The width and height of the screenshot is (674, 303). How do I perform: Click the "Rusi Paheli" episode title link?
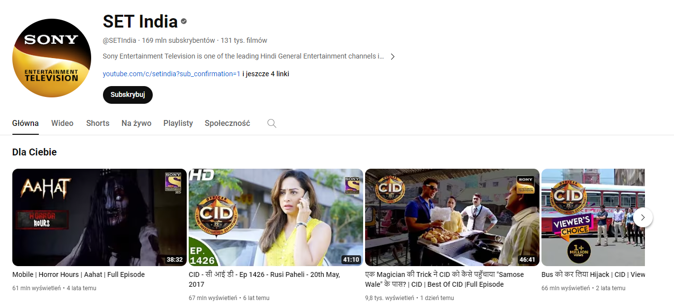click(264, 279)
